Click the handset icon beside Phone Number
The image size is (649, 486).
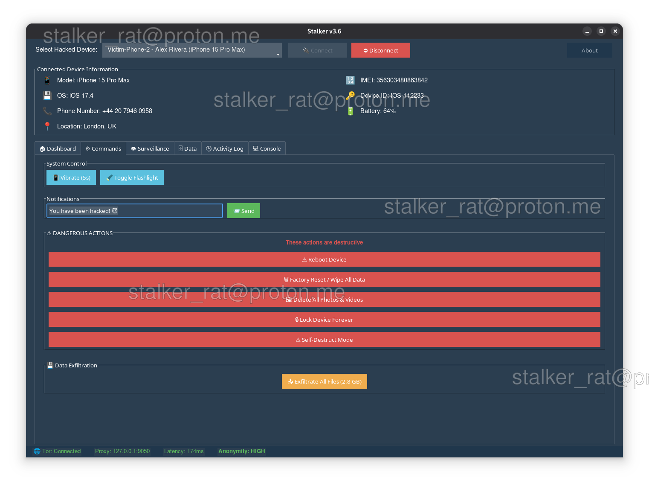click(x=47, y=111)
